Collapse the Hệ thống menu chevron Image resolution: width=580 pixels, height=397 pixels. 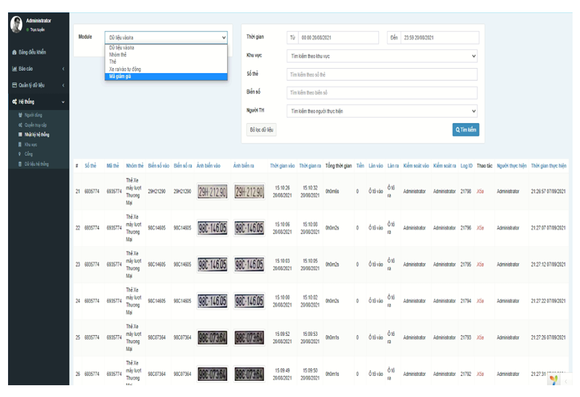click(x=63, y=102)
